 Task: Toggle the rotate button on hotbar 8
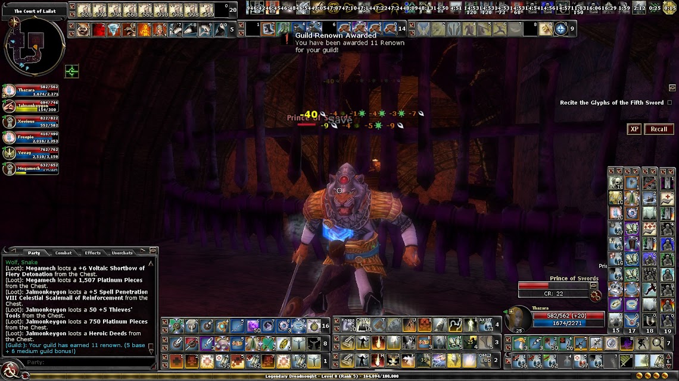point(165,347)
